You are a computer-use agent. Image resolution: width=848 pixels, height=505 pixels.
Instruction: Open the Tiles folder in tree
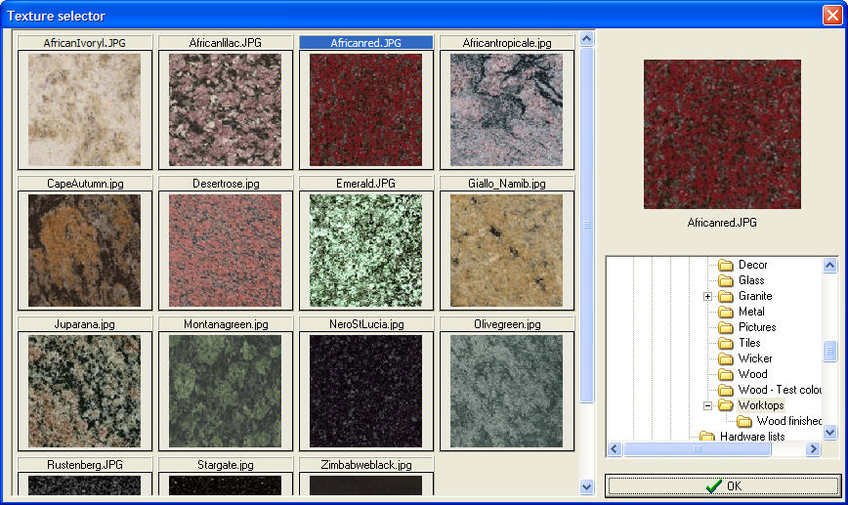pos(749,343)
